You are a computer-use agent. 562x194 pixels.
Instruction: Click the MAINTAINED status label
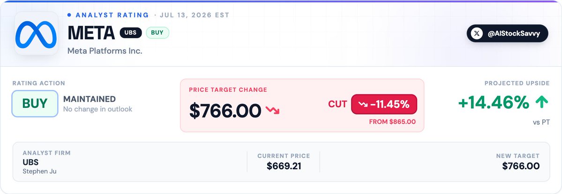[x=89, y=99]
